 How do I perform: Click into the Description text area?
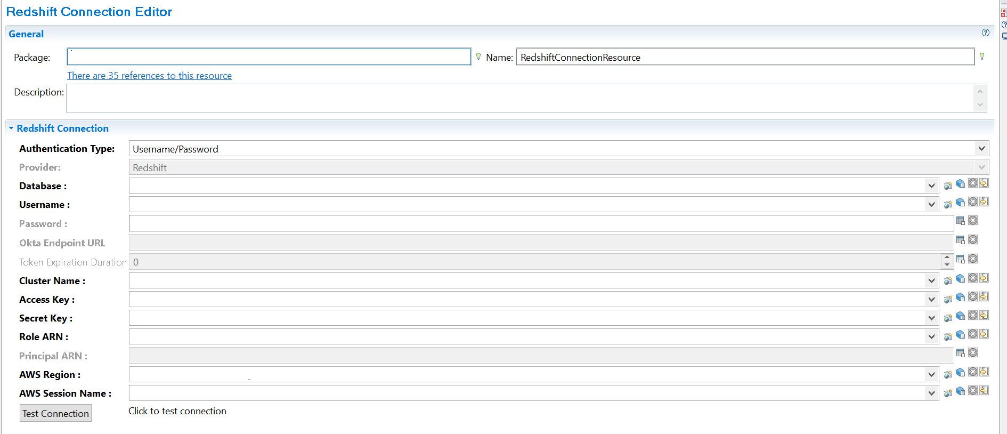(520, 98)
